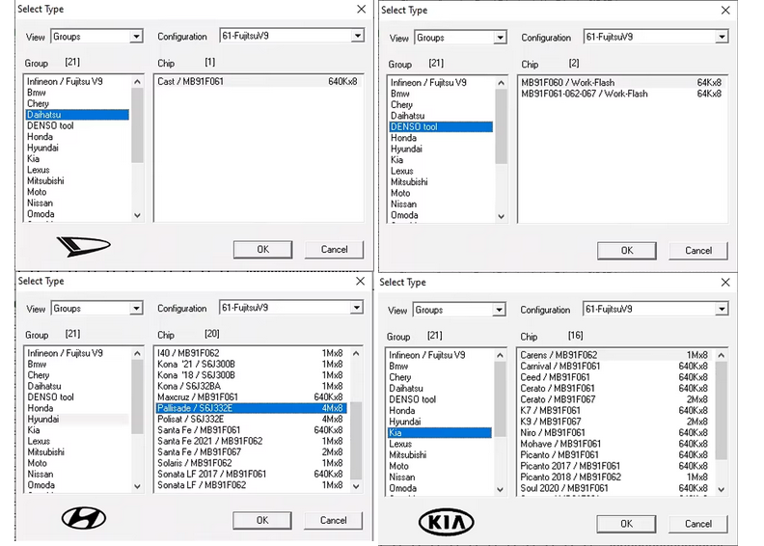The height and width of the screenshot is (546, 764).
Task: Click OK in the DENSO tool dialog
Action: pos(626,250)
